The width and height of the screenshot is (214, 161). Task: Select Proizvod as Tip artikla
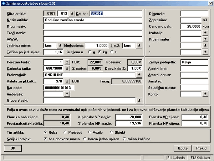coord(65,132)
